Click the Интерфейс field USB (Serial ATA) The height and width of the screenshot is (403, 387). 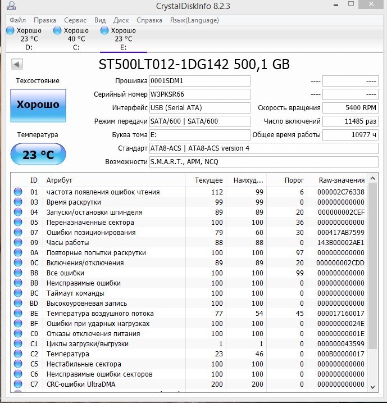[200, 108]
